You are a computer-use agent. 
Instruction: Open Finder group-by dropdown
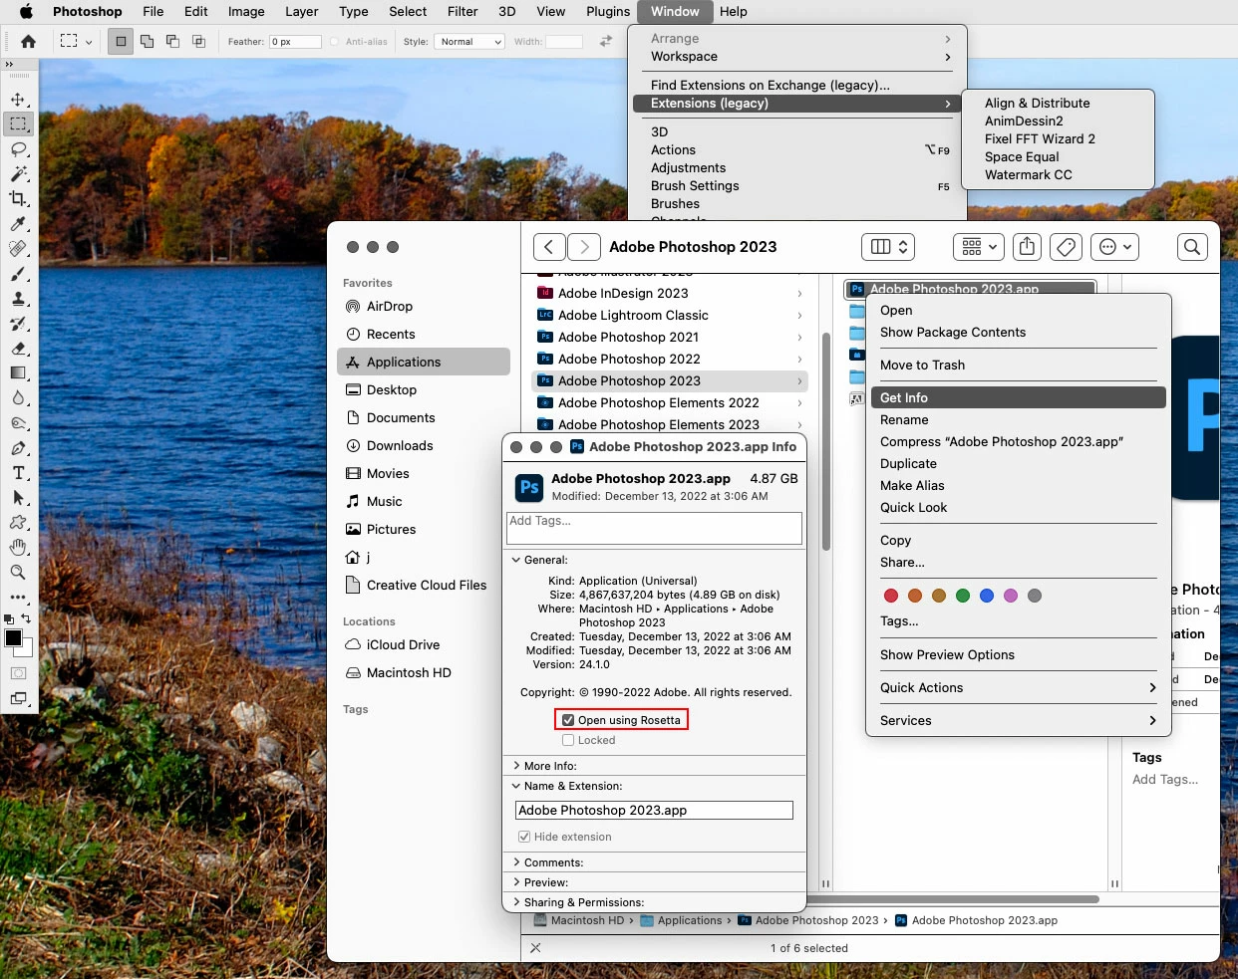click(979, 247)
